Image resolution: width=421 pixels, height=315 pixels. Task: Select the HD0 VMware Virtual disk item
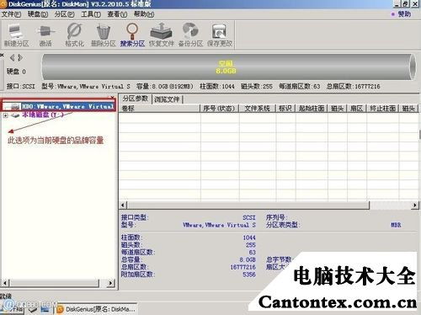tap(59, 106)
